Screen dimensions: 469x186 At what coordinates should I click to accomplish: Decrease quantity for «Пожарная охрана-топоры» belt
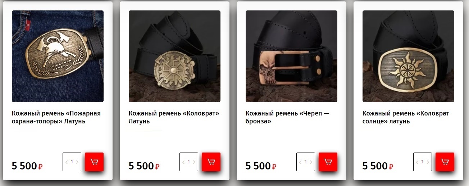[x=67, y=162]
